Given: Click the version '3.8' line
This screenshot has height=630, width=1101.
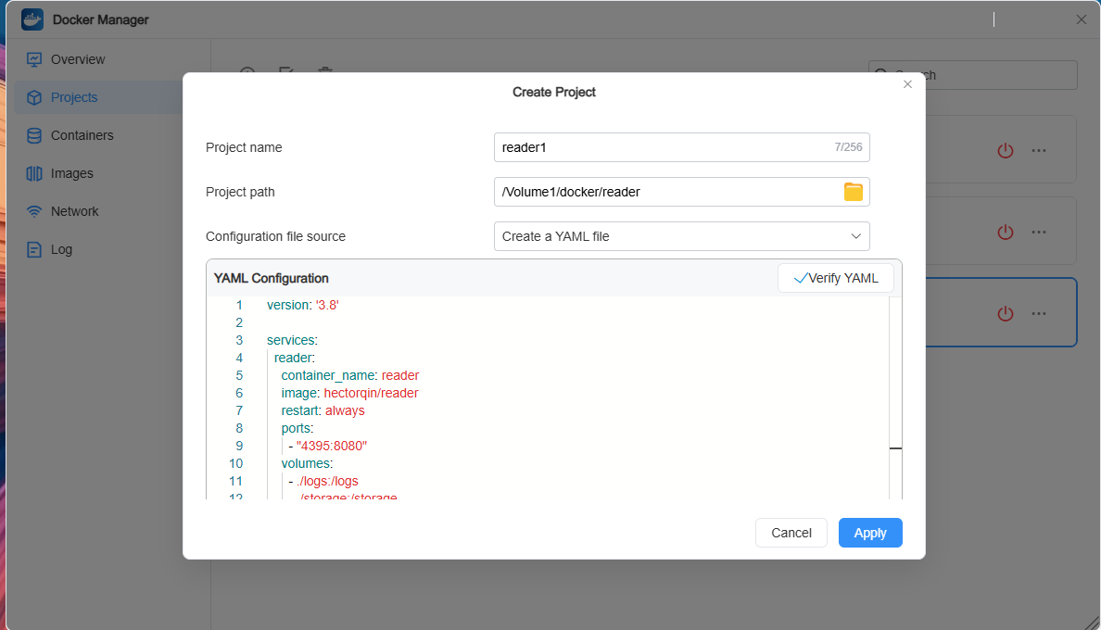Looking at the screenshot, I should (303, 305).
